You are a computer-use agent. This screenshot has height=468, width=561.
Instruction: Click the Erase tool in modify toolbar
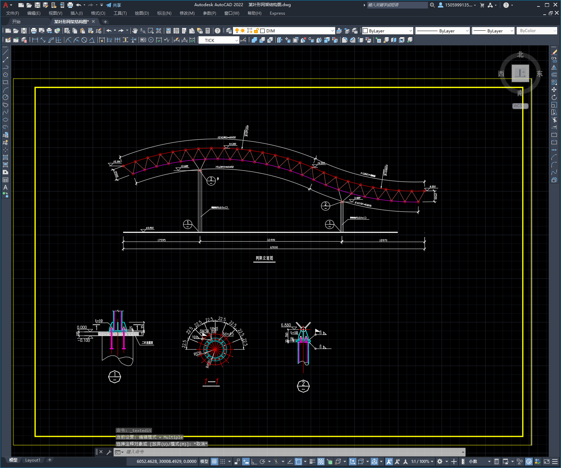coord(554,52)
